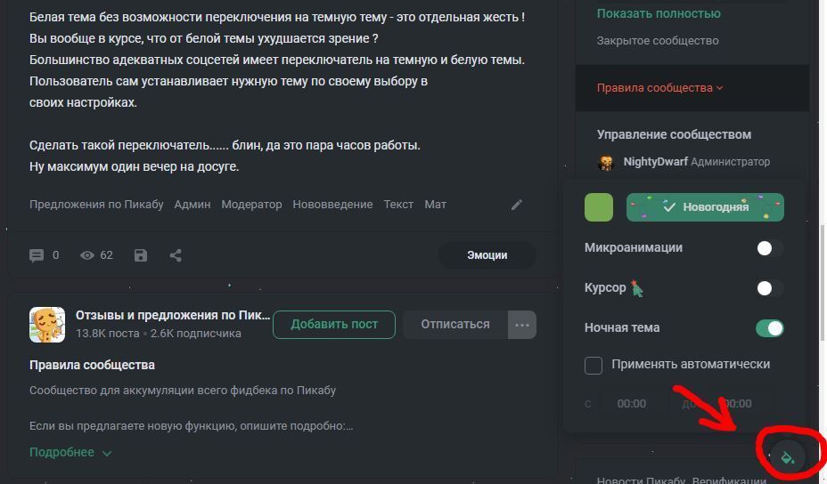Click the pencil edit tags icon

coord(517,205)
